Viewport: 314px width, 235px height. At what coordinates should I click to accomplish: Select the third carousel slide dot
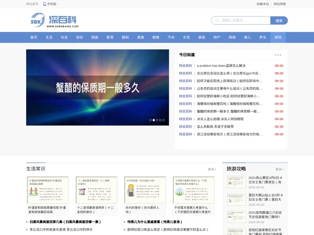(157, 120)
